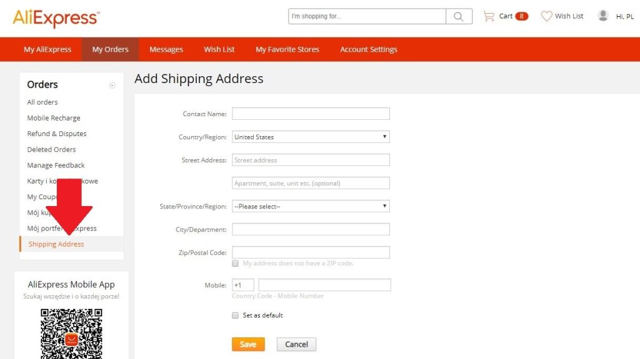This screenshot has width=640, height=359.
Task: Collapse the Orders sidebar section
Action: pos(112,86)
